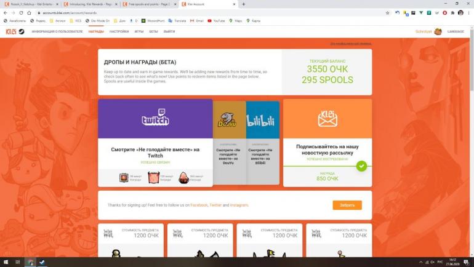Close the Klei Account tab
The image size is (474, 267).
pyautogui.click(x=234, y=4)
